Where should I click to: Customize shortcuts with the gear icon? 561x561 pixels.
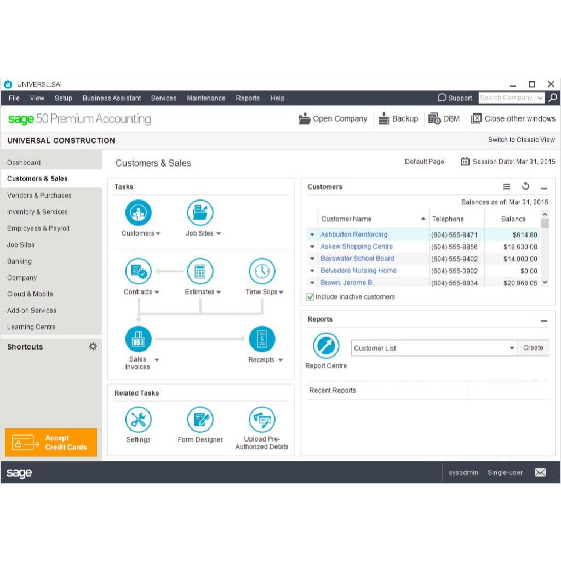tap(93, 346)
